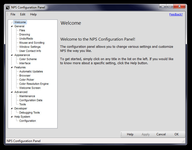
Task: Collapse the Appearance tree node arrow
Action: (12, 55)
